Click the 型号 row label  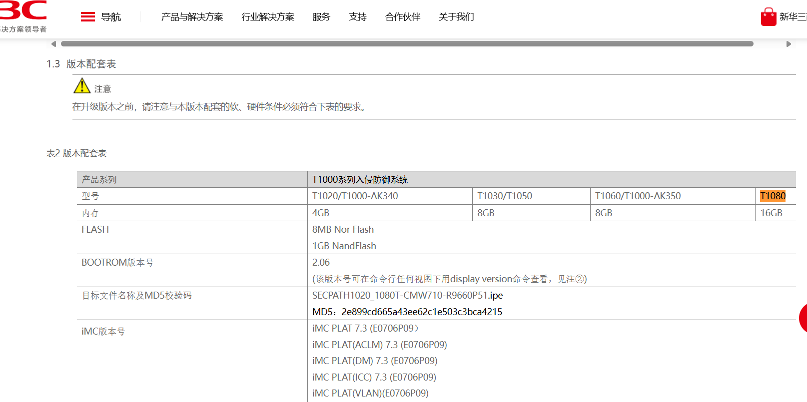click(x=90, y=196)
